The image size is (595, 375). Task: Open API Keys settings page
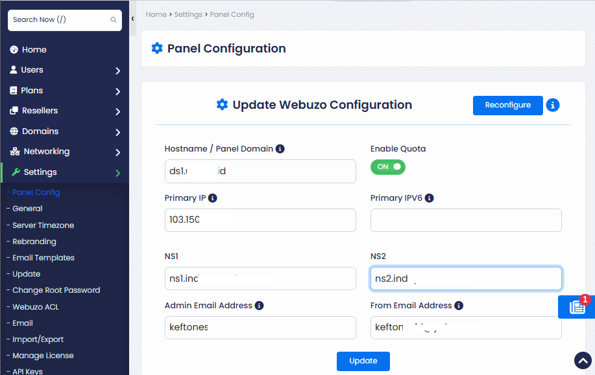(x=27, y=371)
